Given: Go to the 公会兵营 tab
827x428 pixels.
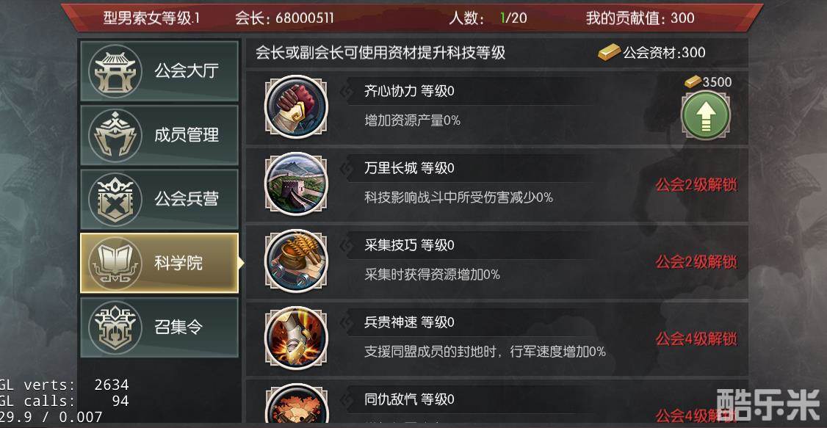Looking at the screenshot, I should (x=159, y=199).
